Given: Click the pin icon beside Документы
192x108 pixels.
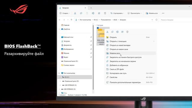Looking at the screenshot, I should pyautogui.click(x=91, y=45).
